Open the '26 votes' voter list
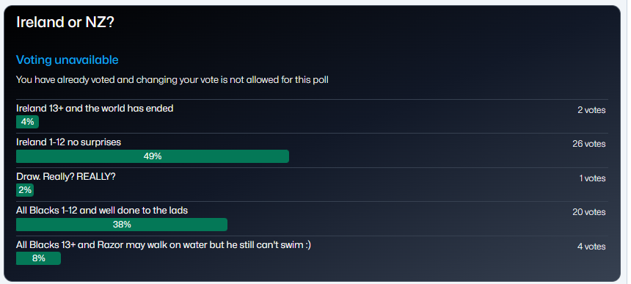 [589, 144]
